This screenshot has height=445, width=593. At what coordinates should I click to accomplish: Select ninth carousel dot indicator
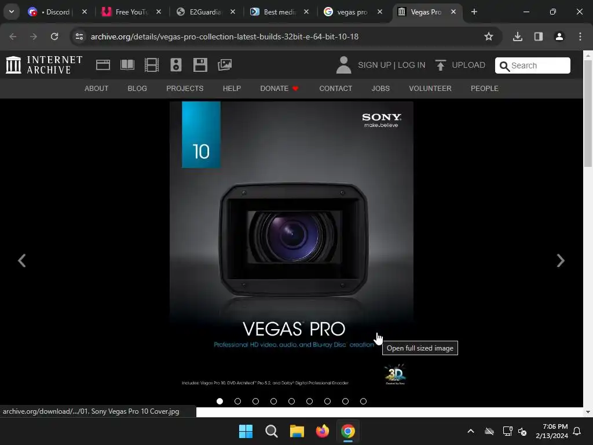pos(364,401)
